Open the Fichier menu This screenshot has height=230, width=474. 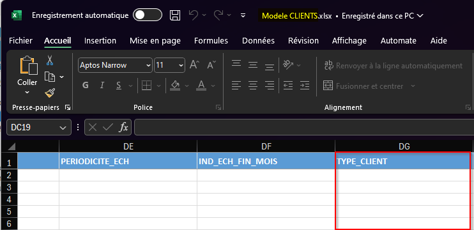click(x=20, y=40)
